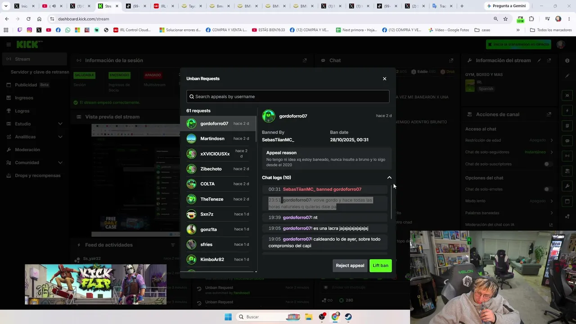
Task: Reject the appeal from gordoforro07
Action: 350,265
